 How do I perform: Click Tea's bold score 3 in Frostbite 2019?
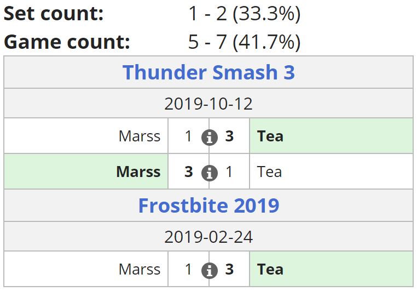229,270
